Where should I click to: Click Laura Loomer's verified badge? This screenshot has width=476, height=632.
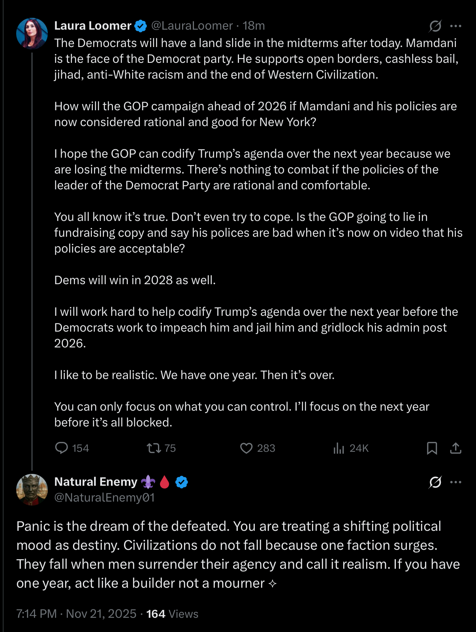pyautogui.click(x=141, y=26)
